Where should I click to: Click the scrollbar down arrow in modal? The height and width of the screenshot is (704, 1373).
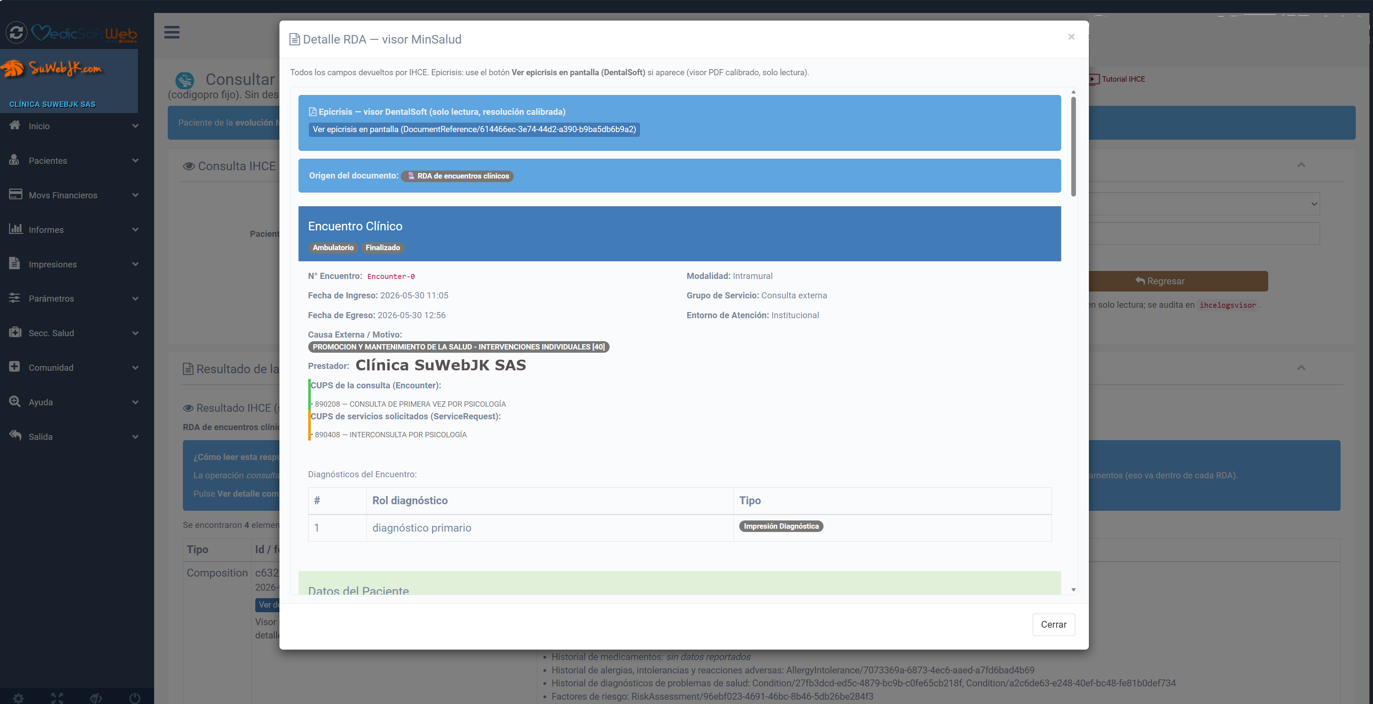(x=1073, y=590)
